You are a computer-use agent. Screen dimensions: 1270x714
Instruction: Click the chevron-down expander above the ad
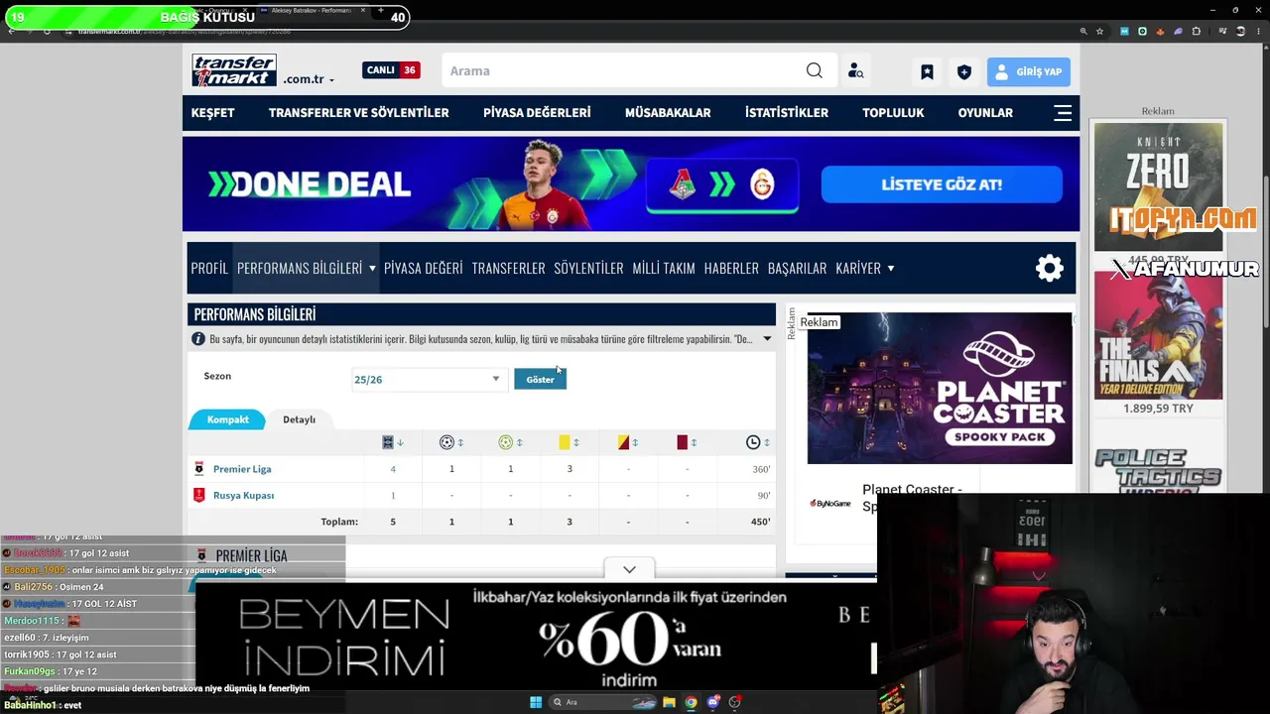[629, 569]
